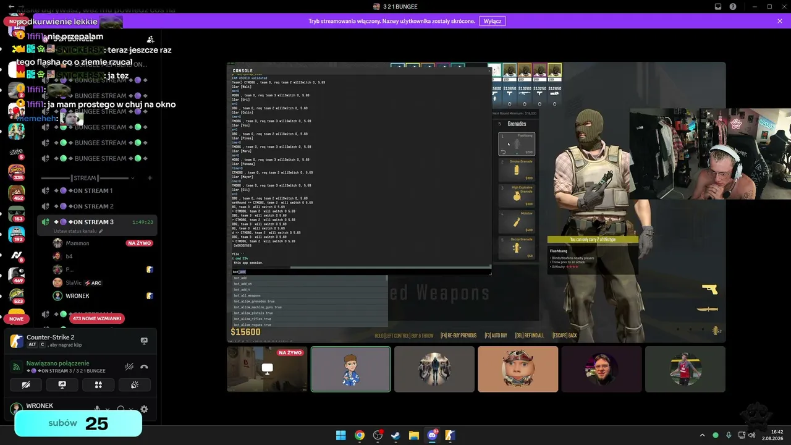The width and height of the screenshot is (791, 445).
Task: Go back with the Discord back arrow
Action: coord(12,7)
